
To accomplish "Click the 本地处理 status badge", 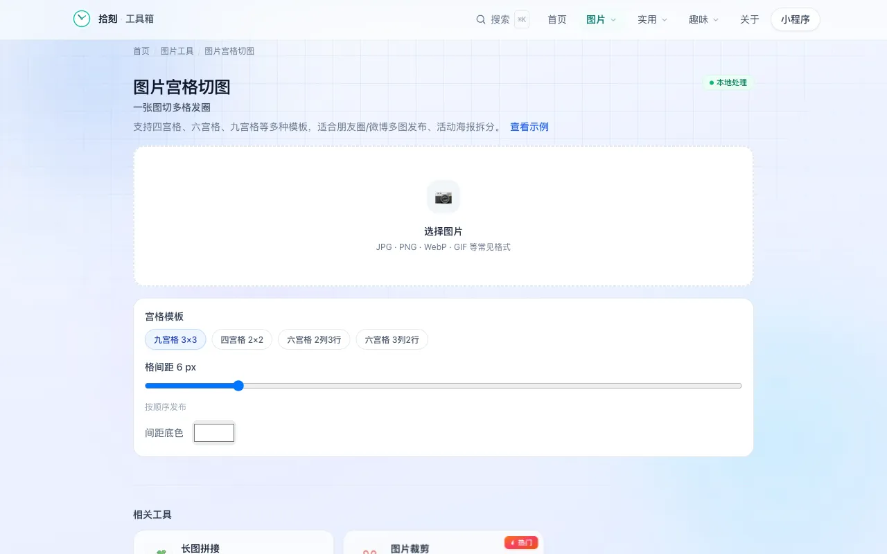I will pyautogui.click(x=728, y=82).
